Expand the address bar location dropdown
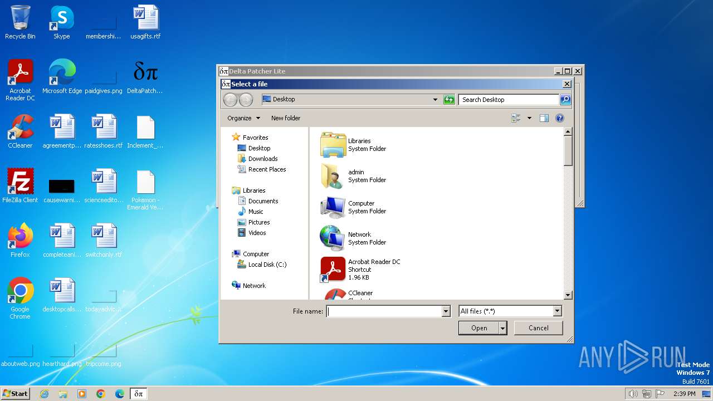 [435, 100]
